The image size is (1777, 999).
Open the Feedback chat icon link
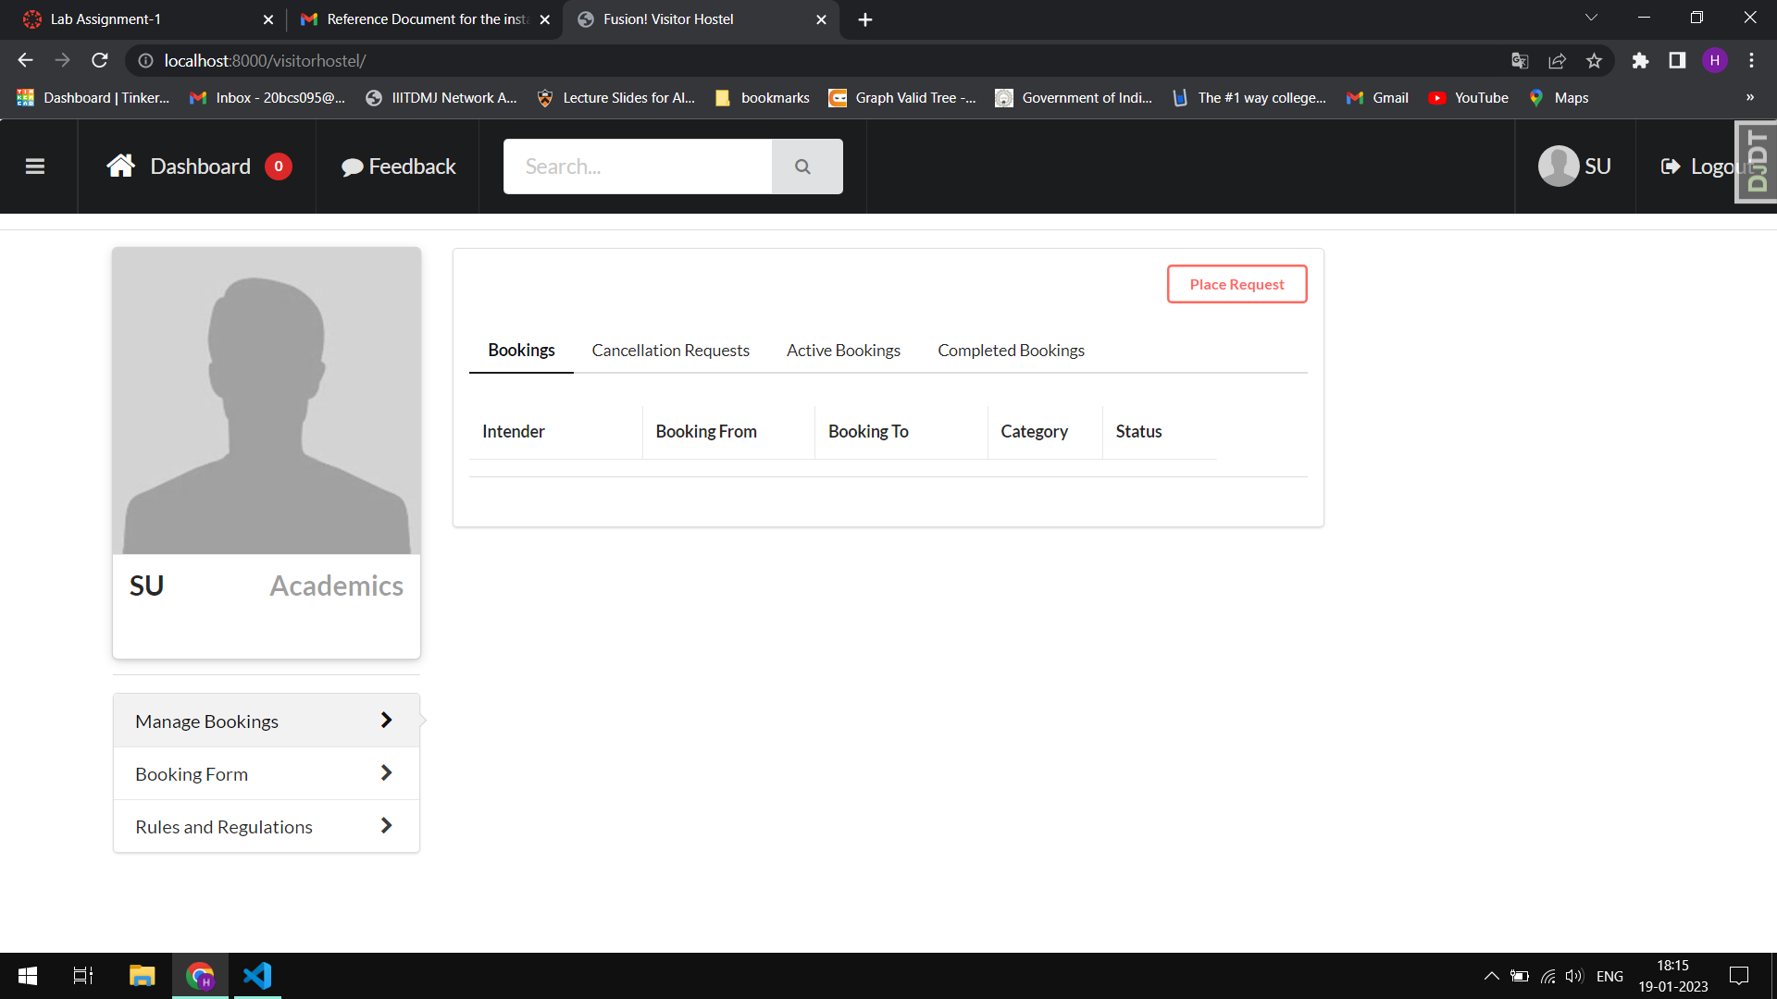[352, 167]
